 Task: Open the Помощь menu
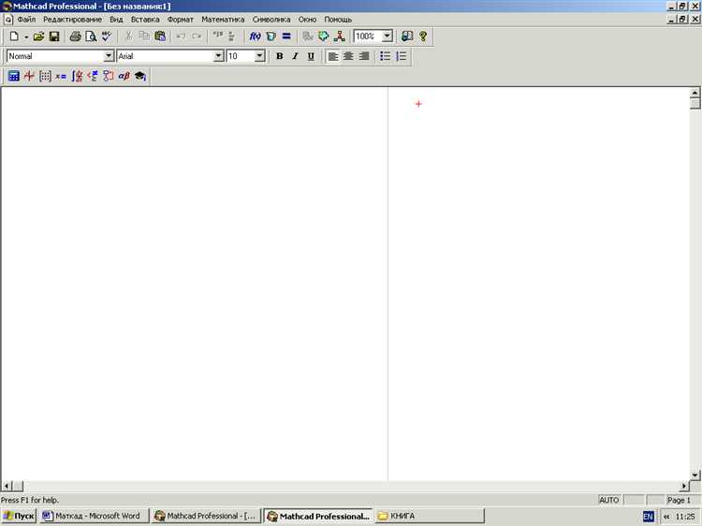pyautogui.click(x=338, y=20)
